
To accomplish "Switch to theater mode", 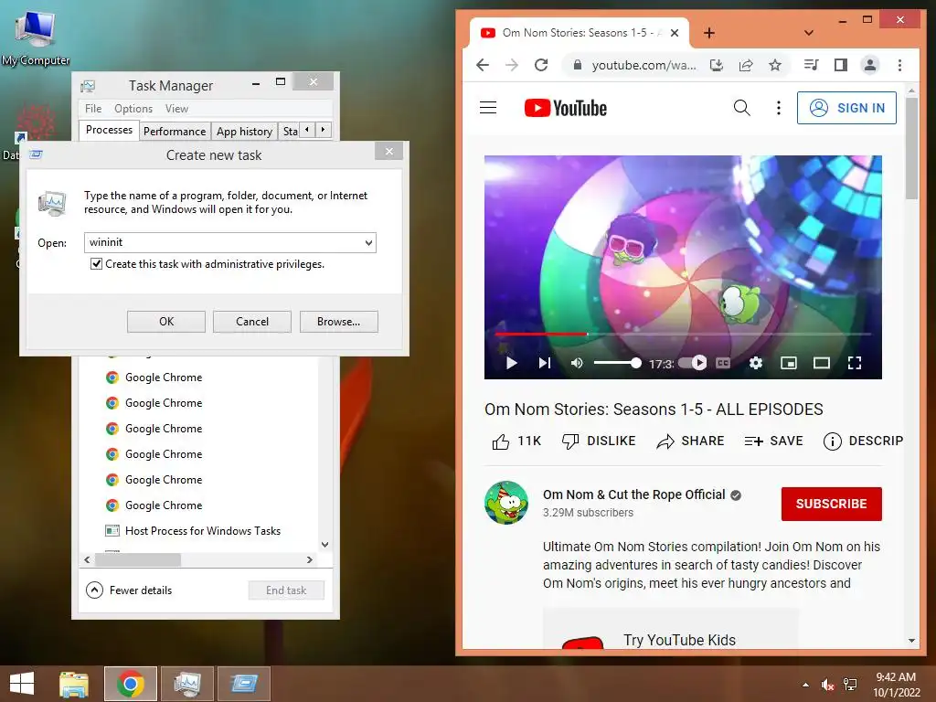I will click(822, 363).
